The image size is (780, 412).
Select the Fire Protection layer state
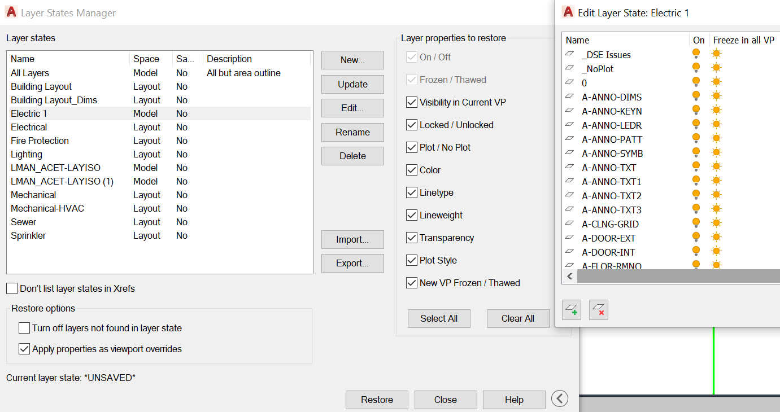point(40,141)
